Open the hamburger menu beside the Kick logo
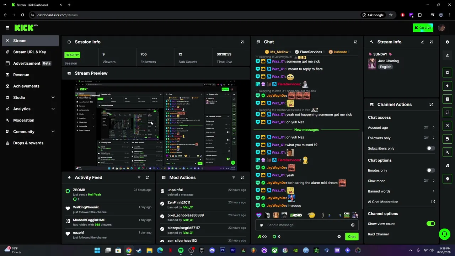 [x=7, y=28]
